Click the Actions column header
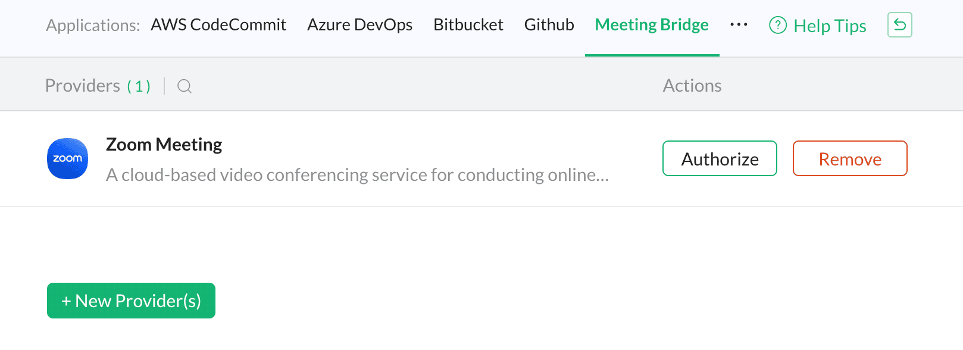 pos(692,86)
